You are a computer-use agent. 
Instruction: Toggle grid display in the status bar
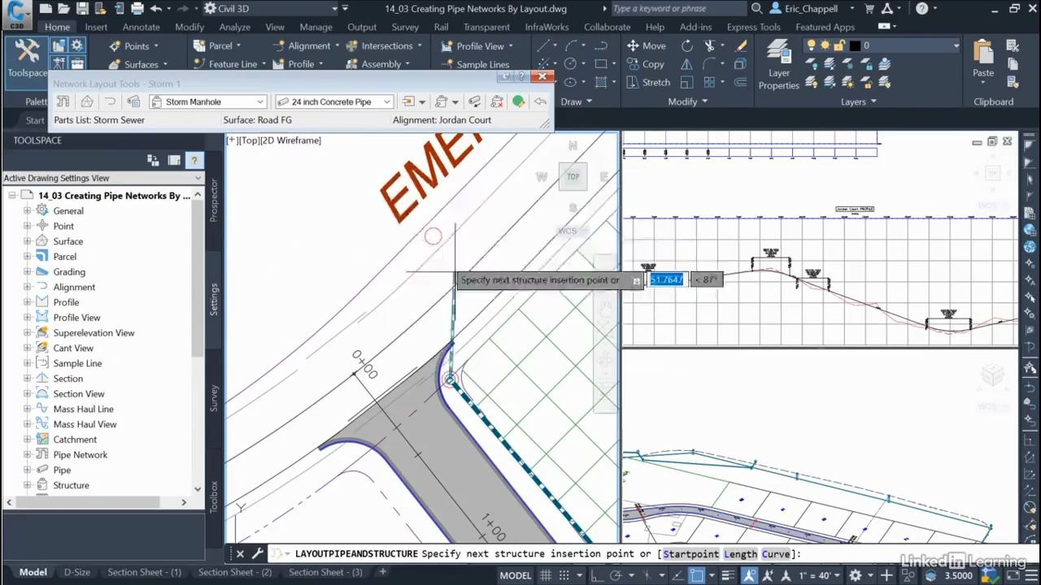click(x=545, y=574)
